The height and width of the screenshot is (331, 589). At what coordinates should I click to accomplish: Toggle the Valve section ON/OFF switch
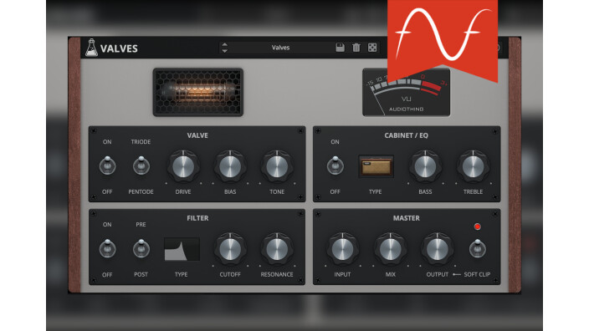107,165
